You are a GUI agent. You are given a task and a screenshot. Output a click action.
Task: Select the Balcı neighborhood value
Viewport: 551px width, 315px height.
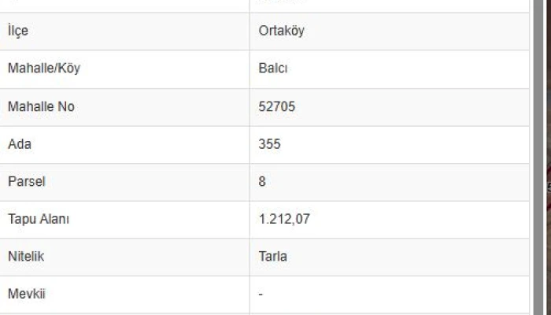click(x=272, y=69)
